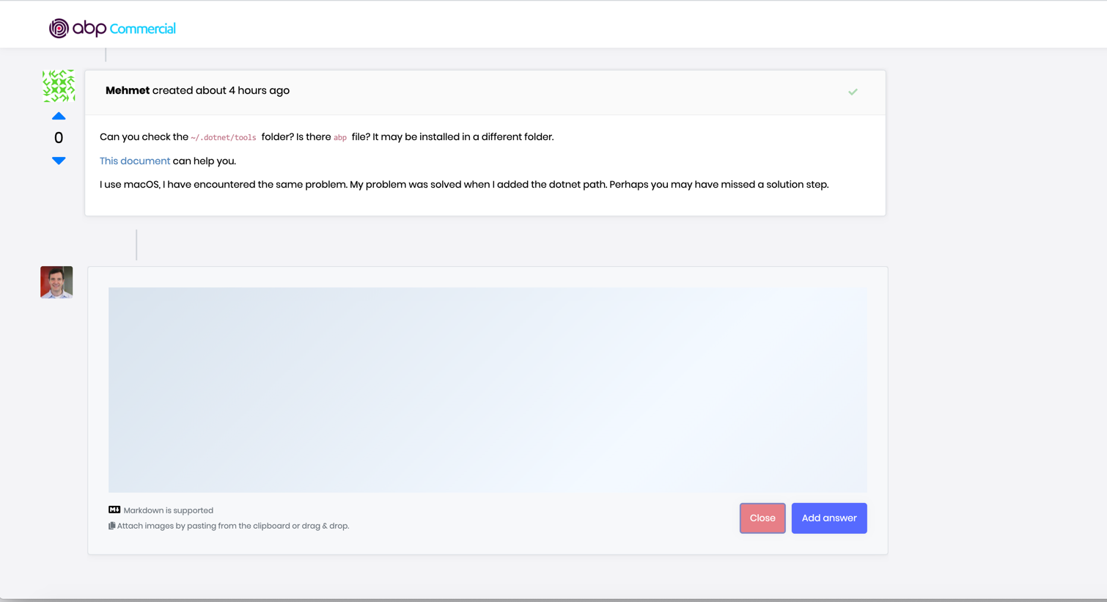This screenshot has width=1107, height=602.
Task: Click the ~/.dotnet/tools inline code
Action: pos(224,138)
